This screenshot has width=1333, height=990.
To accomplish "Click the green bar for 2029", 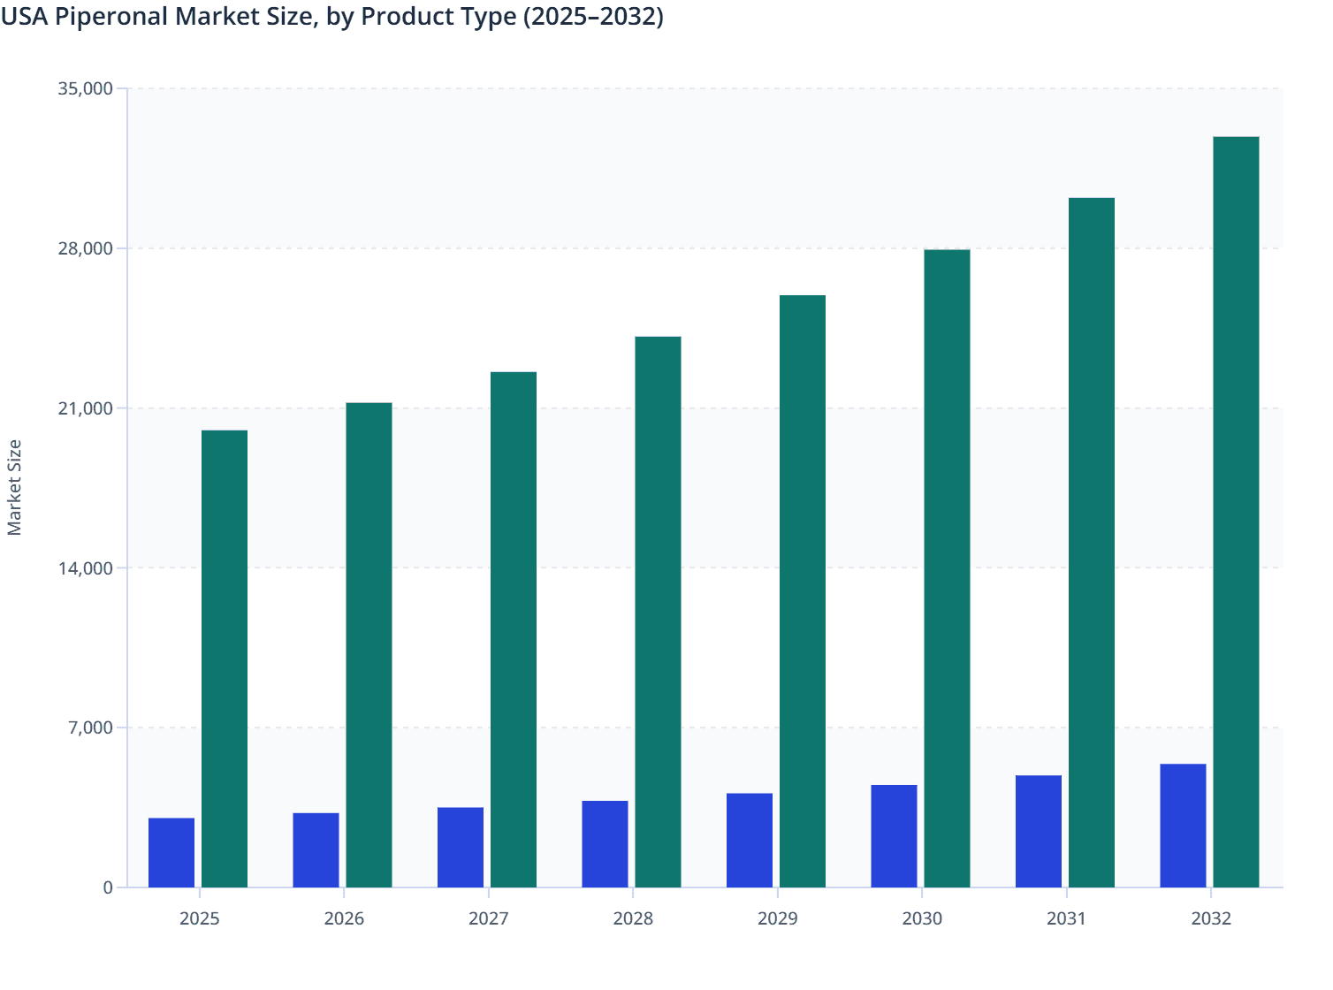I will pos(801,592).
